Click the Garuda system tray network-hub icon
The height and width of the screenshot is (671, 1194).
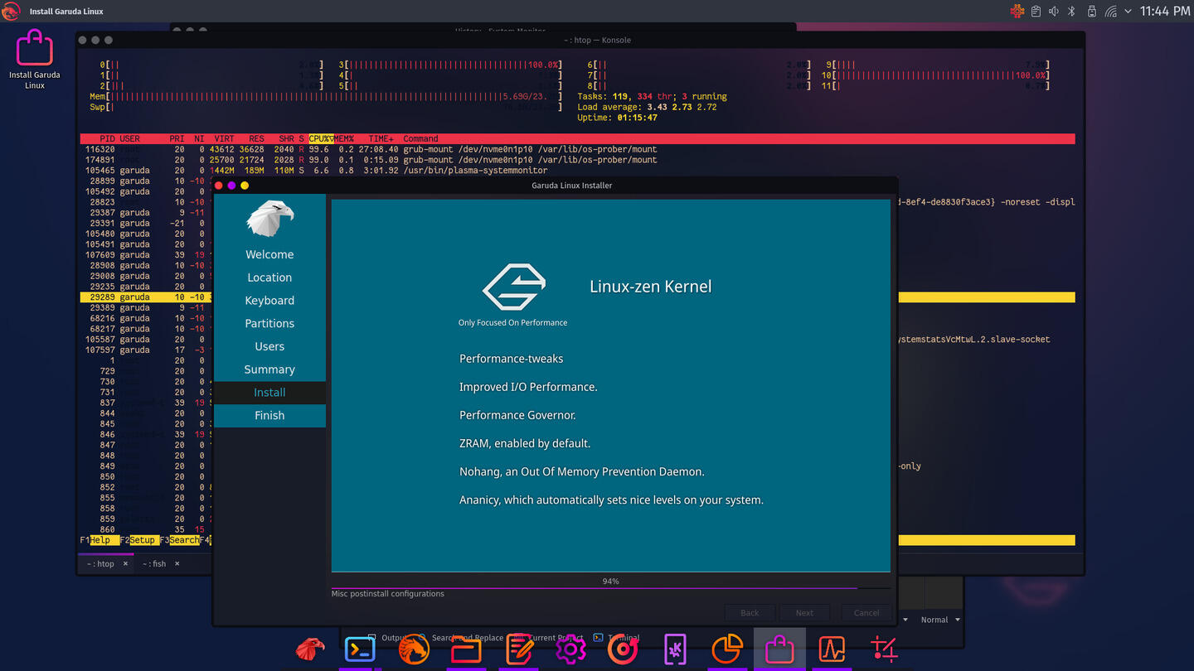[x=1017, y=12]
